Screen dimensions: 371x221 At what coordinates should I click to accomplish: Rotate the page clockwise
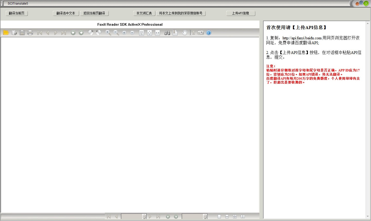(x=90, y=33)
